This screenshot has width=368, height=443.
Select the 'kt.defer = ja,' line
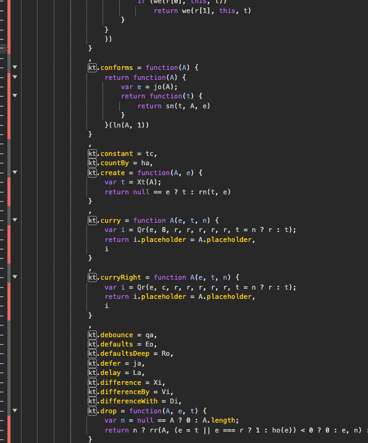click(116, 363)
